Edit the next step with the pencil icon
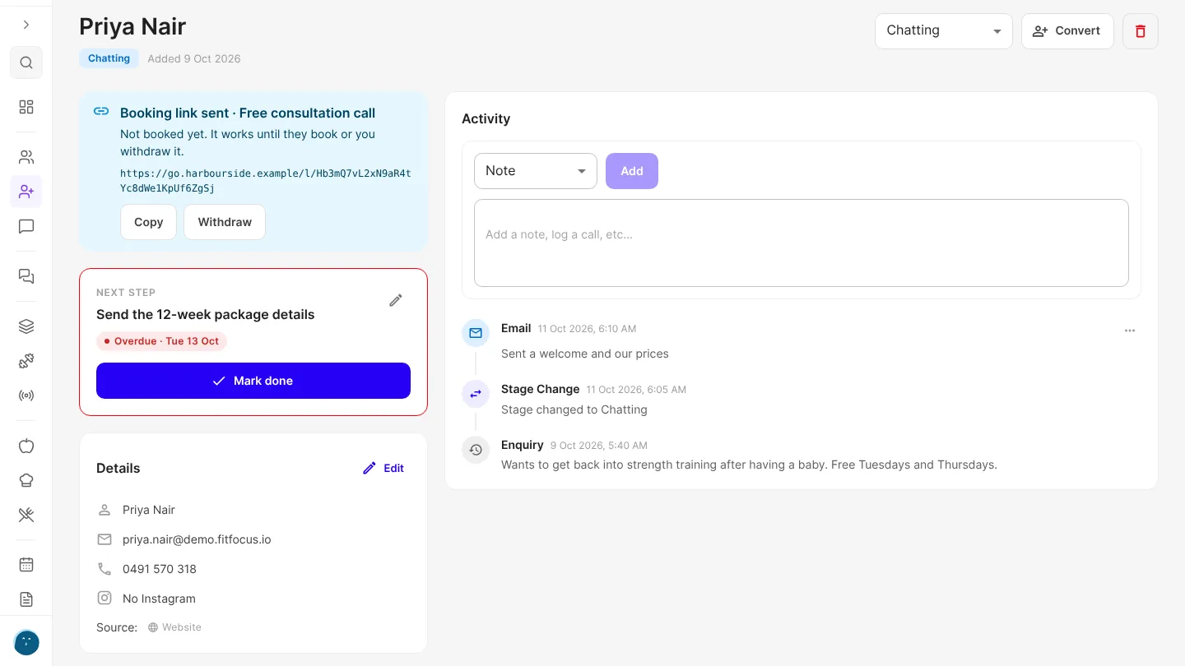 pos(396,301)
